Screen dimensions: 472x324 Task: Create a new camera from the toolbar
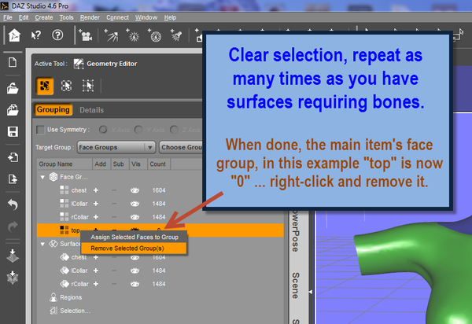[x=86, y=35]
